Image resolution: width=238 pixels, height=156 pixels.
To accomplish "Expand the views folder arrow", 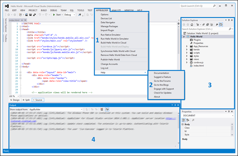I will pyautogui.click(x=187, y=59).
